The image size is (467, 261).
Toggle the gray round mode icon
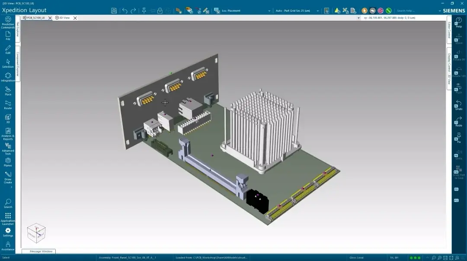pos(372,11)
